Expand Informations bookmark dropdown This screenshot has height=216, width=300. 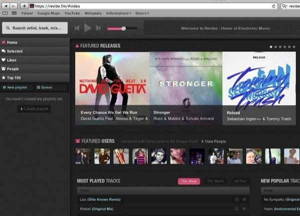coord(118,13)
